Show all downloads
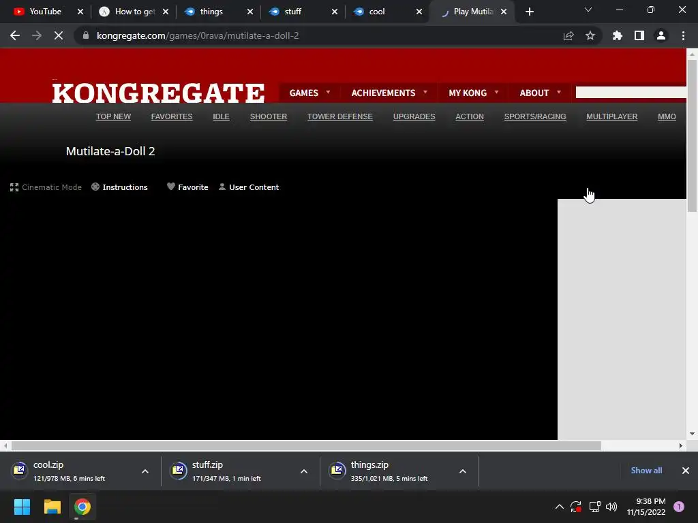Screen dimensions: 698x523 (x=646, y=471)
